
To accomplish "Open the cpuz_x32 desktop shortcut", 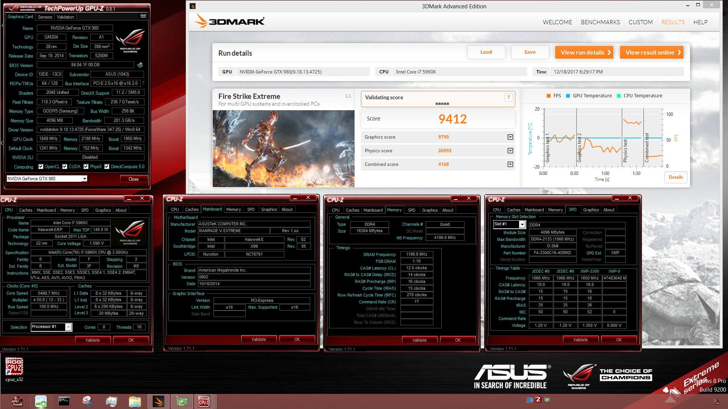I will 14,370.
